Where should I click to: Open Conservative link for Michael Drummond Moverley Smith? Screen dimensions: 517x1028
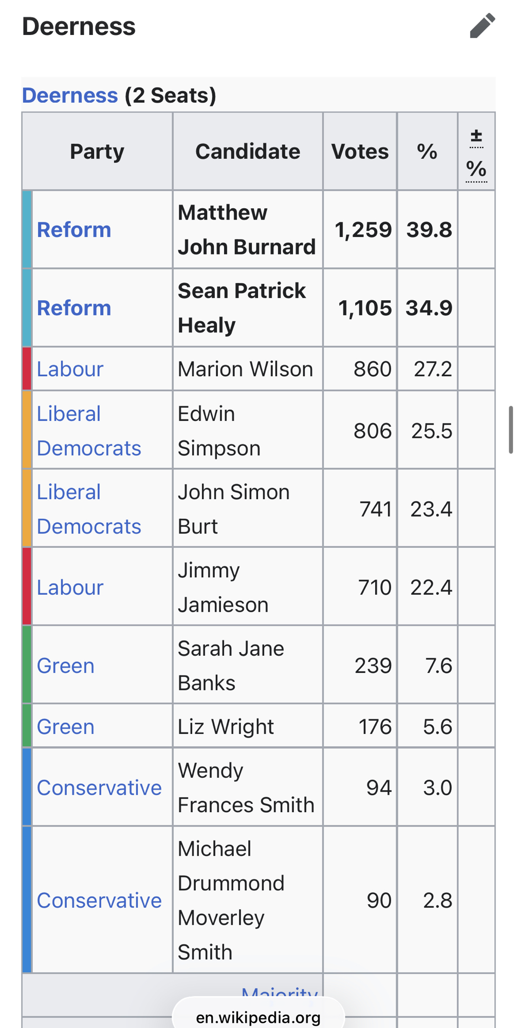[99, 901]
